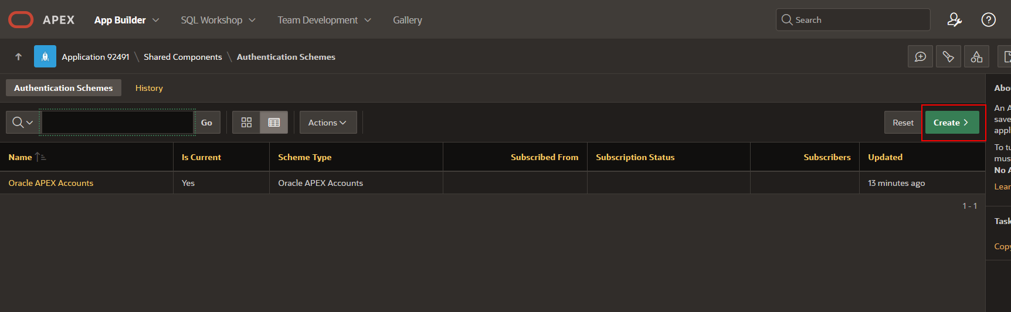Click into the report search text field
1011x312 pixels.
click(117, 123)
